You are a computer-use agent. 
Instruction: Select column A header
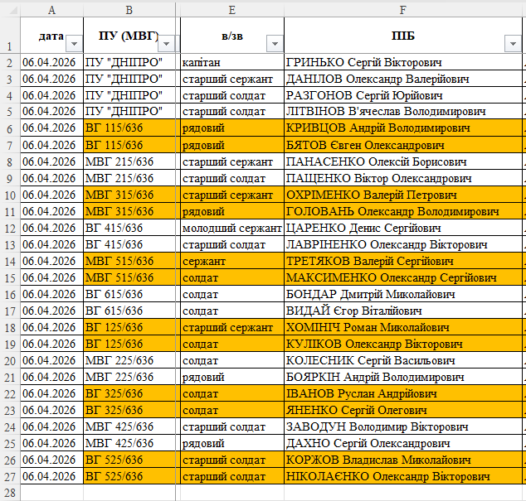51,10
